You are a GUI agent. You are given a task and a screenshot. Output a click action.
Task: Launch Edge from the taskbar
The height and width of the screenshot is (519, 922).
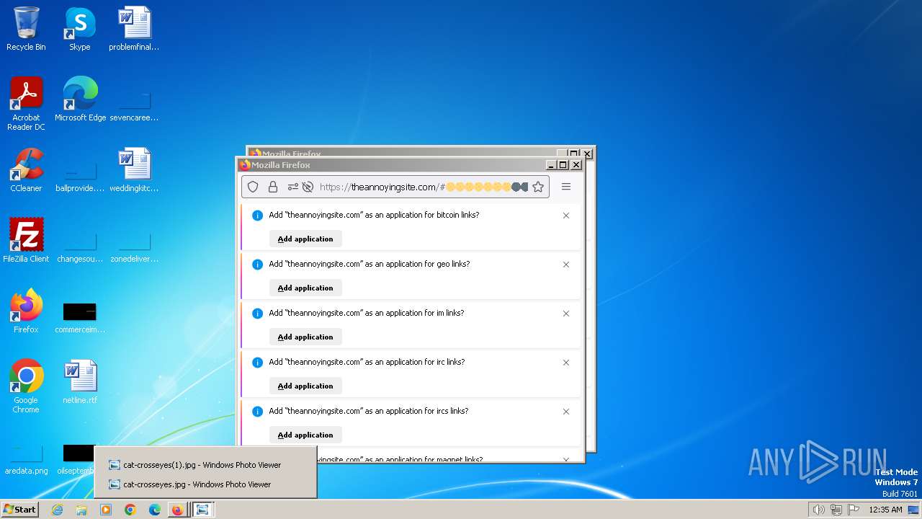(155, 510)
